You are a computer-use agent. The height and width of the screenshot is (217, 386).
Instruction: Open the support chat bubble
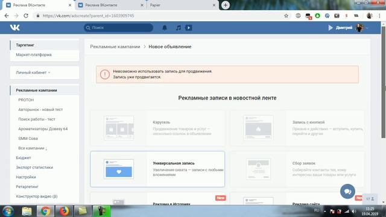tap(347, 191)
